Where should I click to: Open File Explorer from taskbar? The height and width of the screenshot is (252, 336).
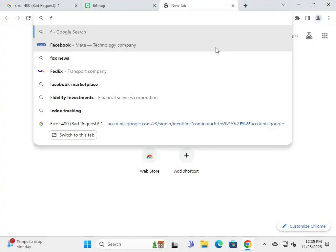[x=204, y=244]
